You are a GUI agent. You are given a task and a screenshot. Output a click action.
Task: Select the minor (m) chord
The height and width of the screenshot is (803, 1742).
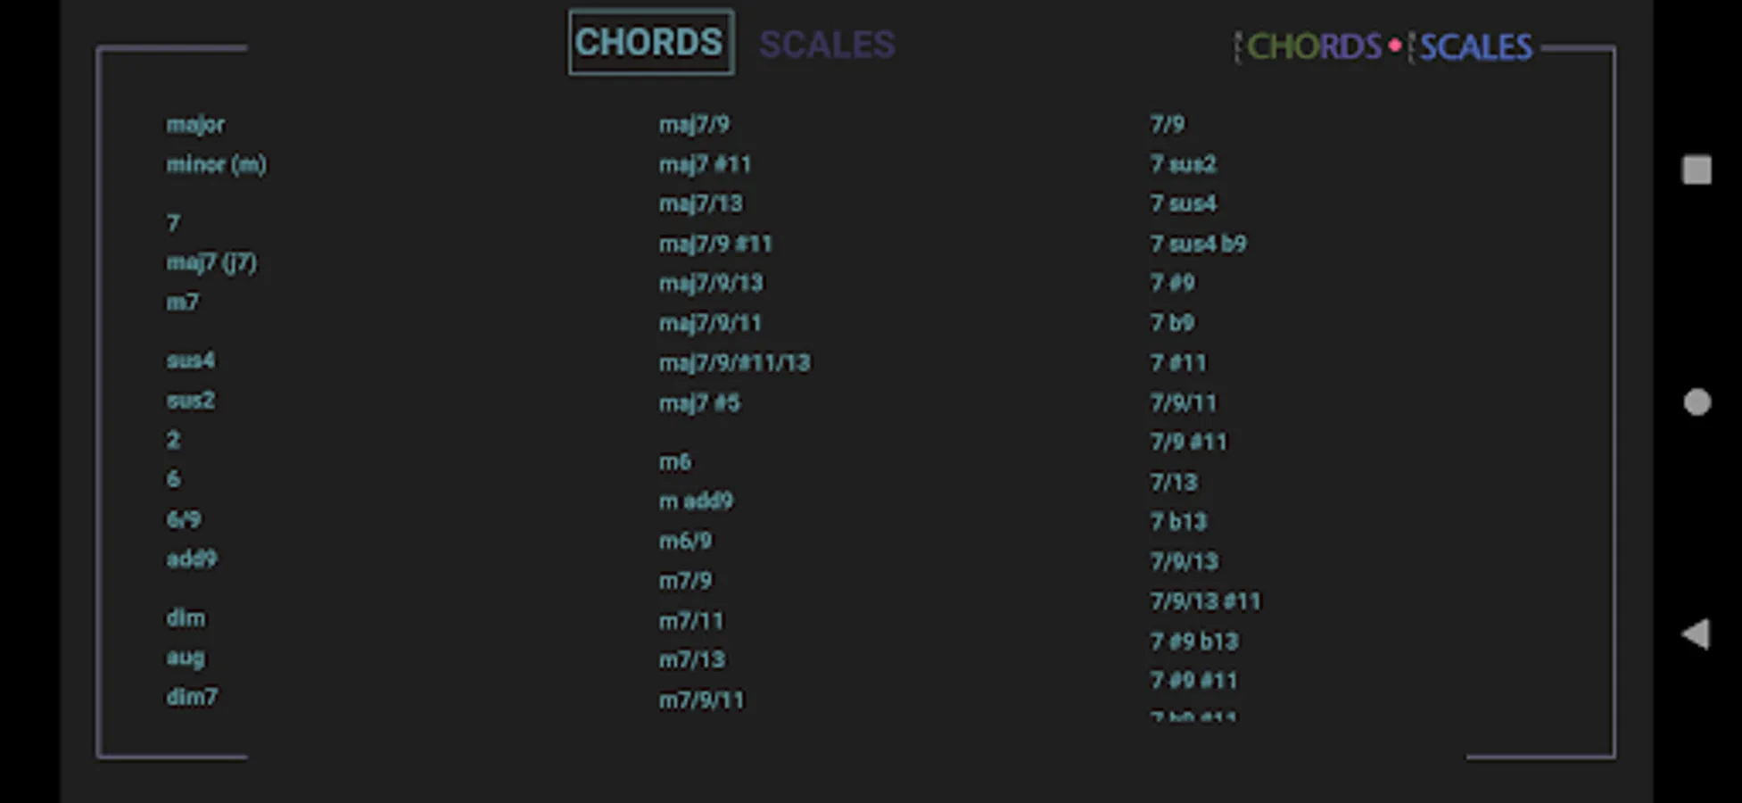216,164
